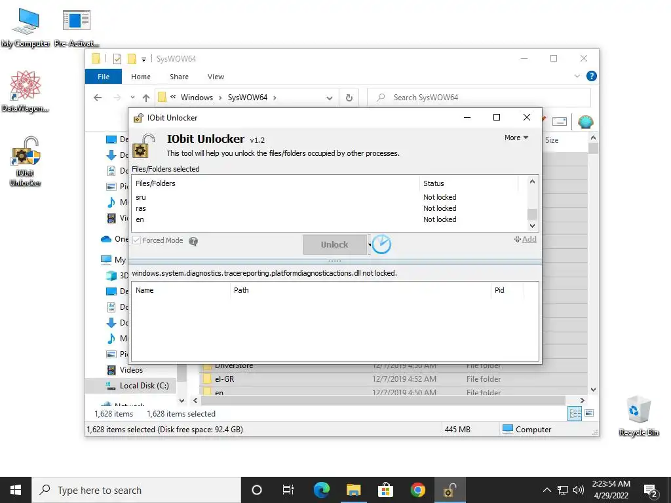
Task: Open the Pre-Activat... desktop icon
Action: (77, 28)
